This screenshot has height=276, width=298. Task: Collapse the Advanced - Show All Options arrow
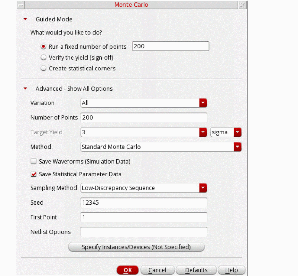coord(25,89)
